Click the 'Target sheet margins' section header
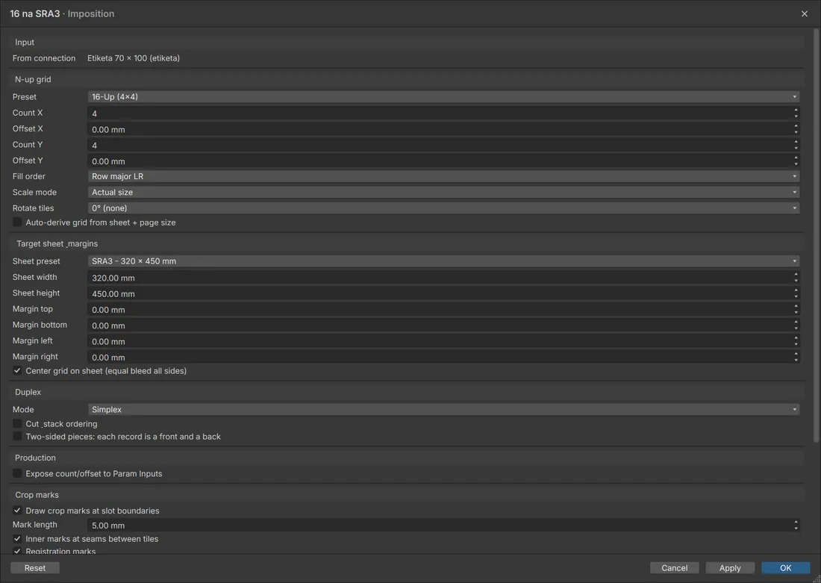 pyautogui.click(x=57, y=243)
